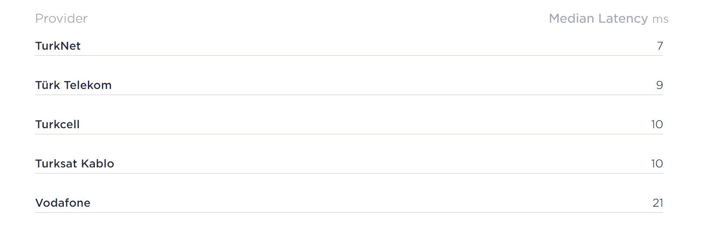Click the divider line under Vodafone
The image size is (703, 242).
[x=349, y=212]
